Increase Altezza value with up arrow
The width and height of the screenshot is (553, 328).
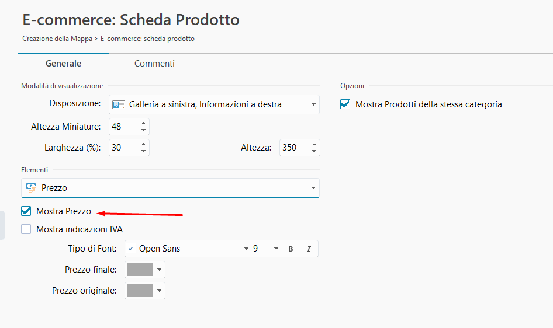(314, 144)
